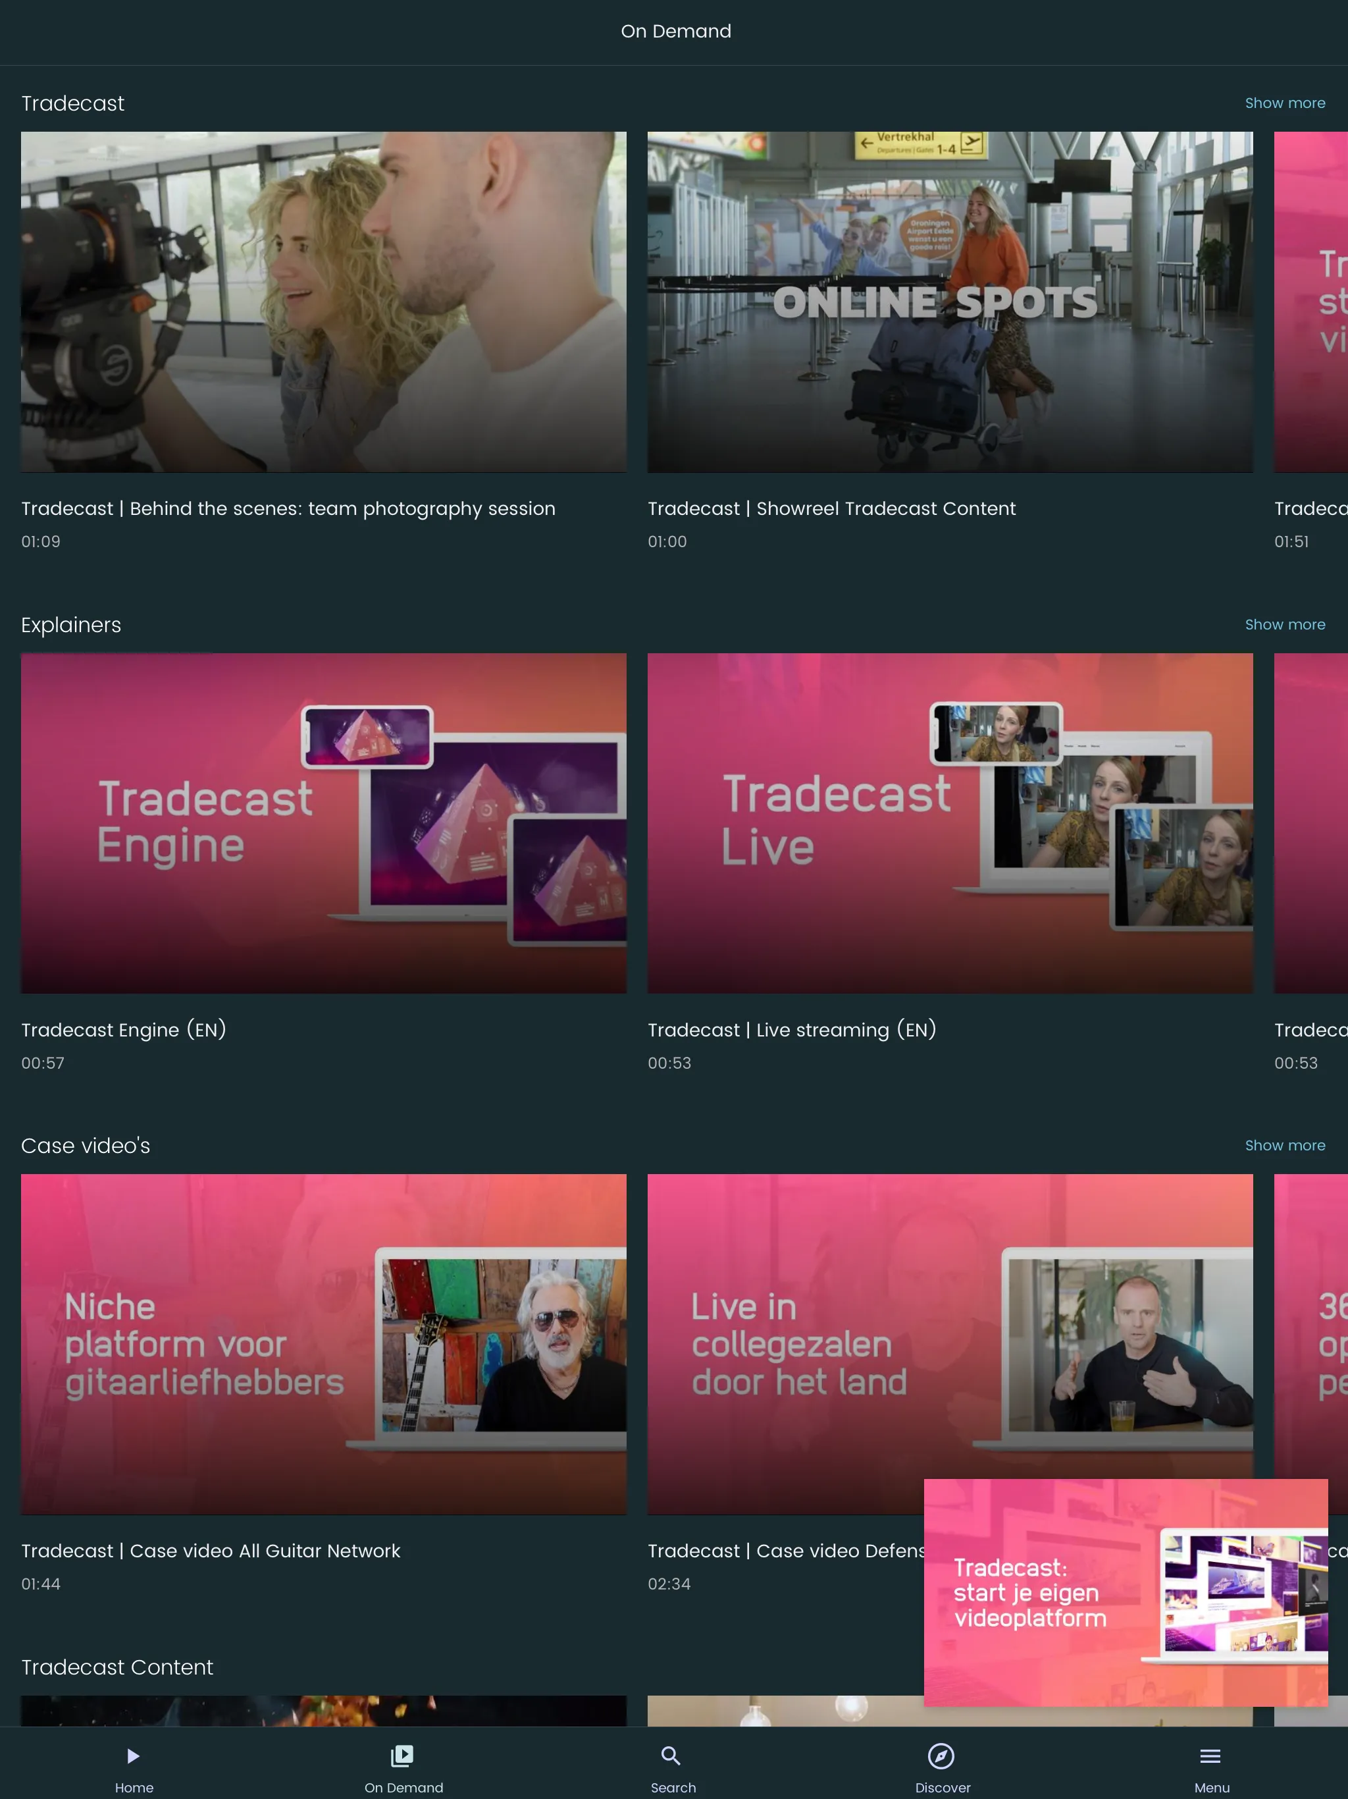Image resolution: width=1348 pixels, height=1799 pixels.
Task: Open first Tradecast Content thumbnail with sparks
Action: (324, 1710)
